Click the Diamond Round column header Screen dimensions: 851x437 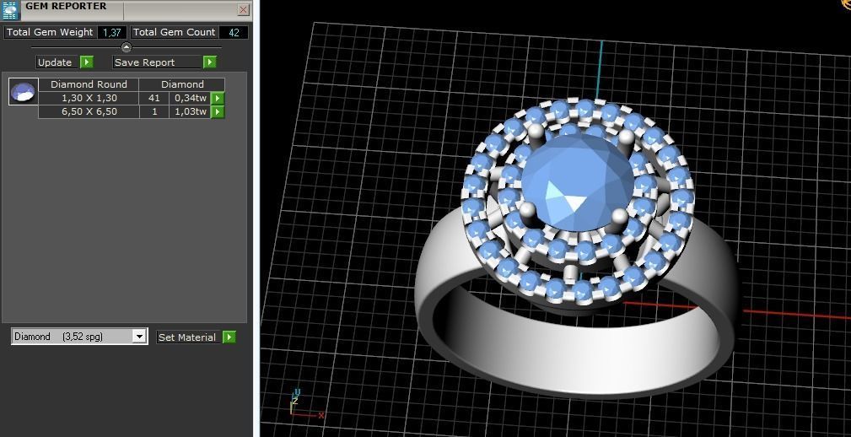pos(89,84)
